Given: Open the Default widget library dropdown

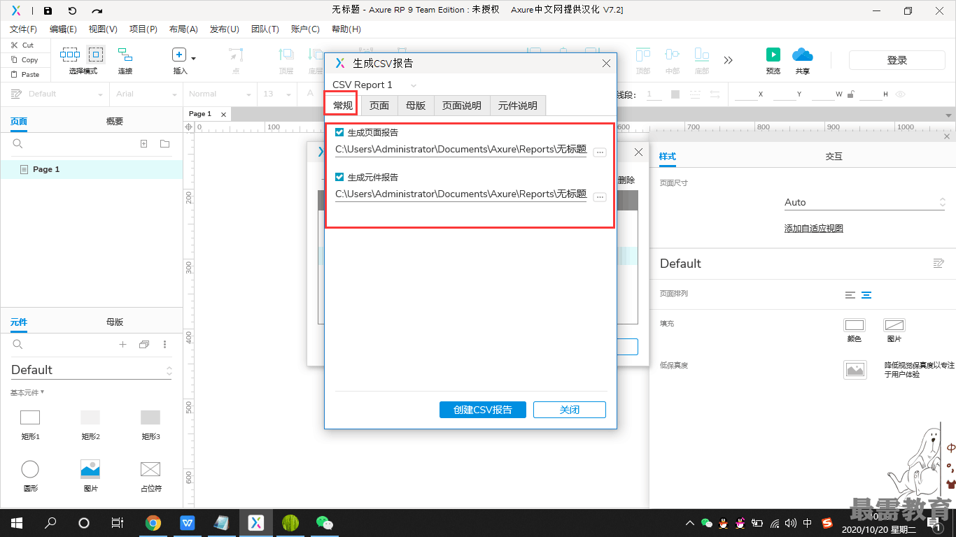Looking at the screenshot, I should (x=92, y=370).
